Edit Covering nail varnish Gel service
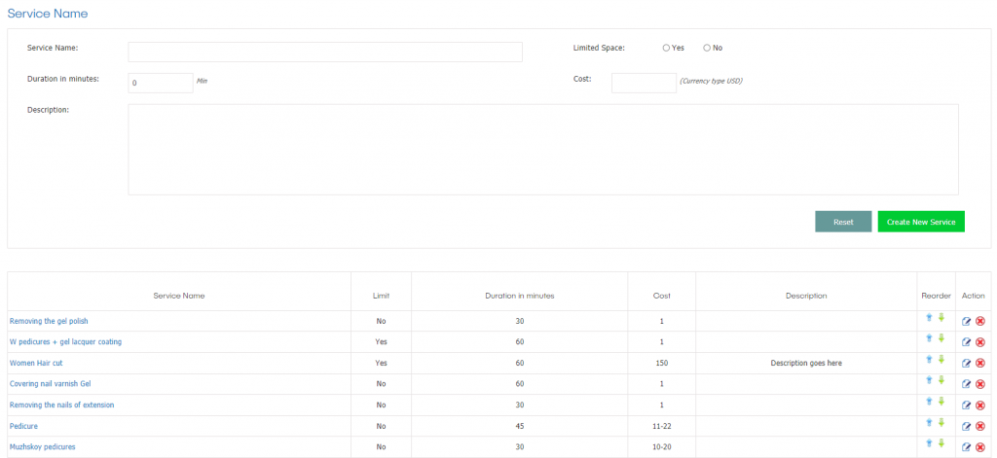This screenshot has height=458, width=997. click(x=967, y=384)
